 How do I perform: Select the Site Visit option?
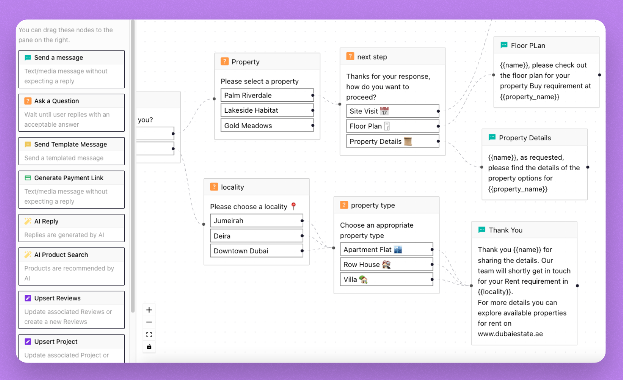[x=393, y=111]
